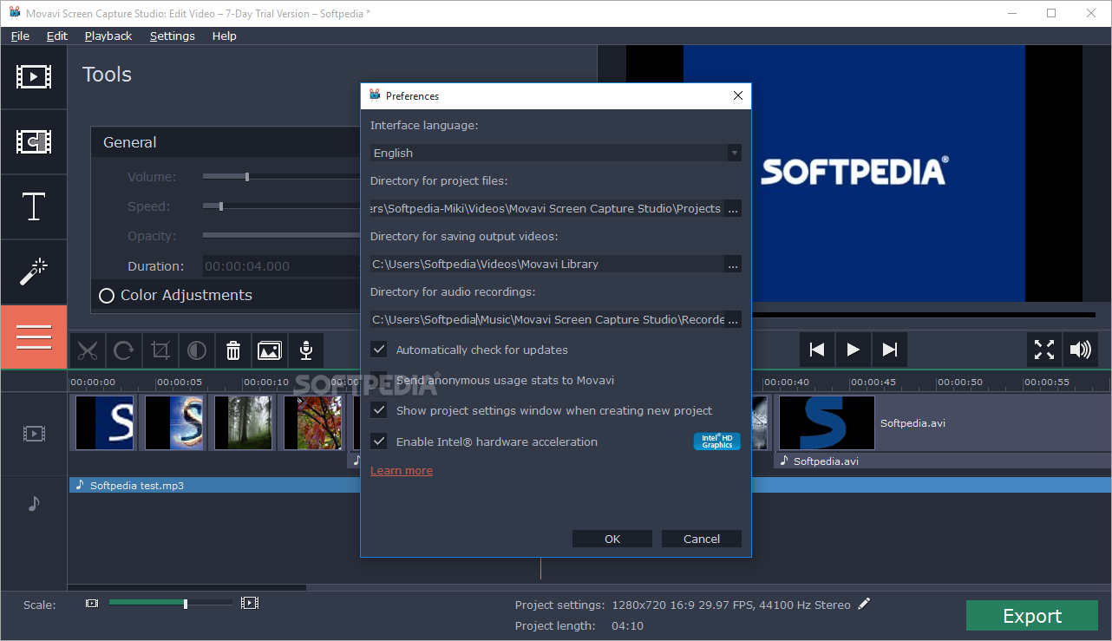
Task: Enter full screen preview mode
Action: click(1044, 350)
